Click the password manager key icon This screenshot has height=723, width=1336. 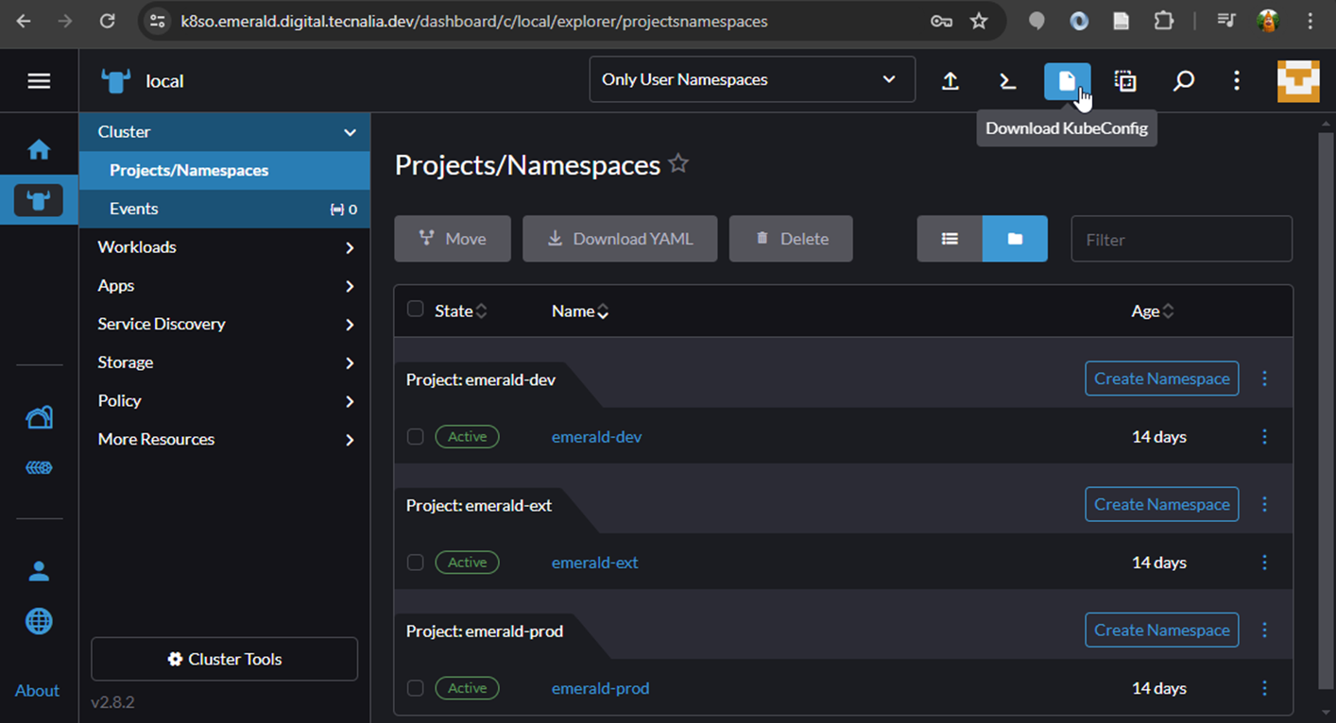941,21
